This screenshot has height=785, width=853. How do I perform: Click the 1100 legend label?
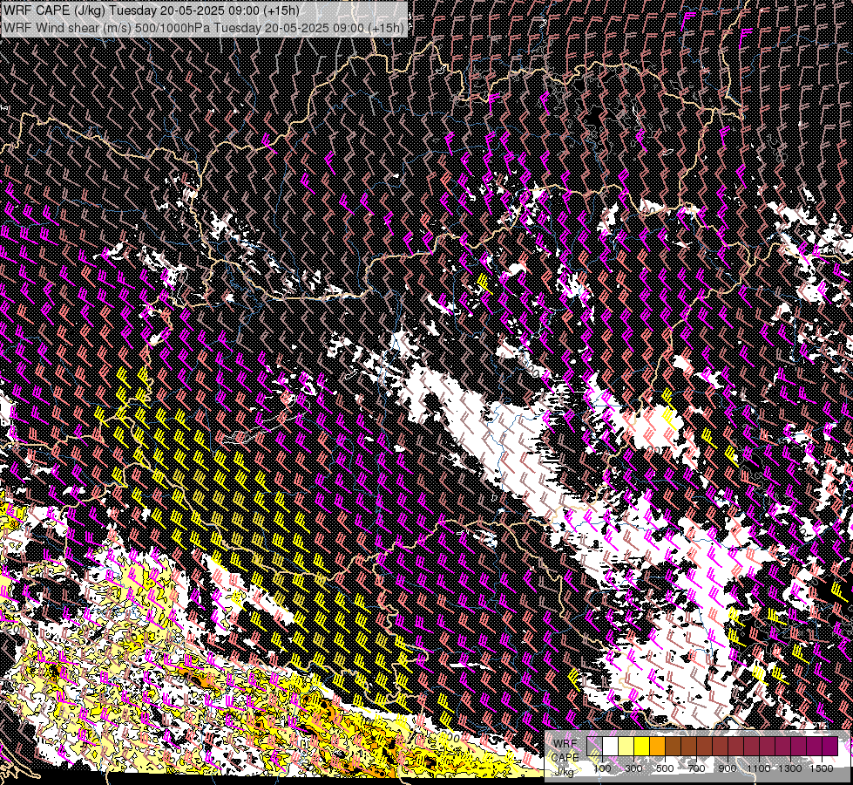click(x=758, y=768)
